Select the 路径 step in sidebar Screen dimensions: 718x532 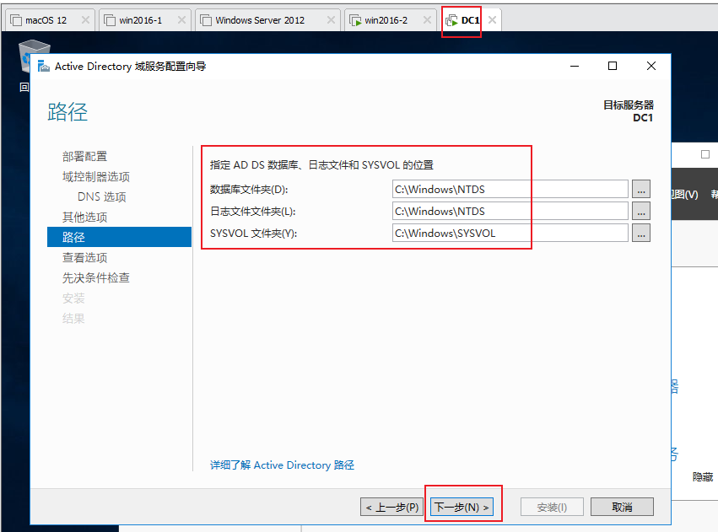pyautogui.click(x=119, y=237)
